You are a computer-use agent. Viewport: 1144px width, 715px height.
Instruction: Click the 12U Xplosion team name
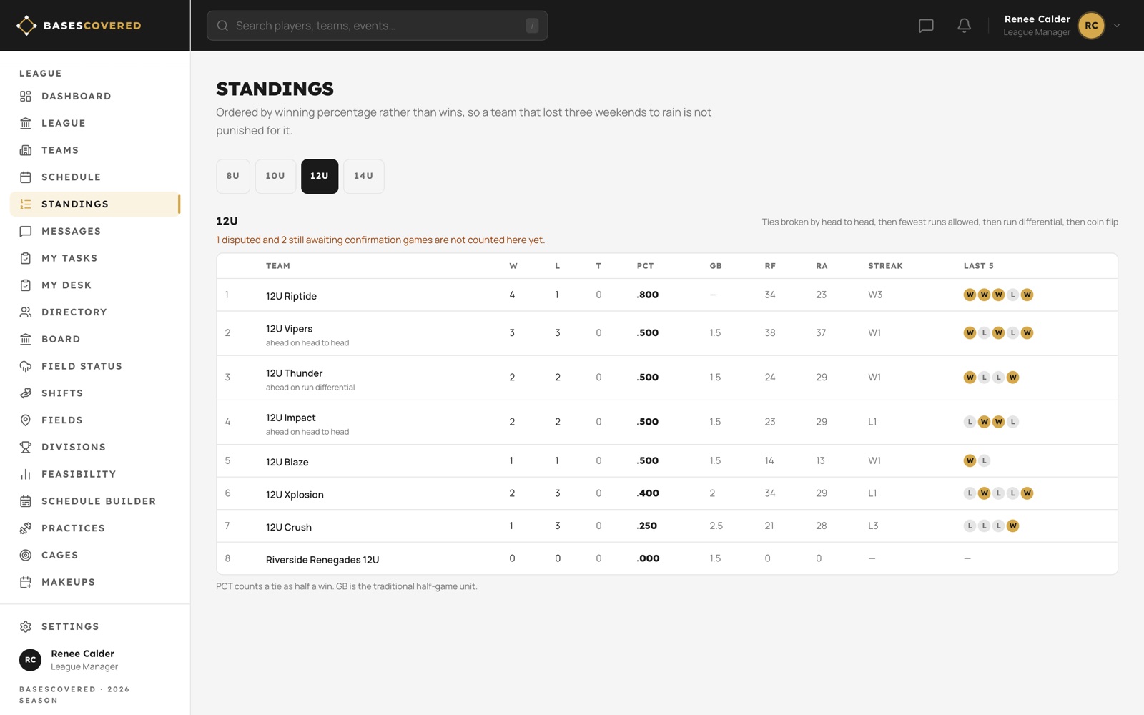coord(295,495)
